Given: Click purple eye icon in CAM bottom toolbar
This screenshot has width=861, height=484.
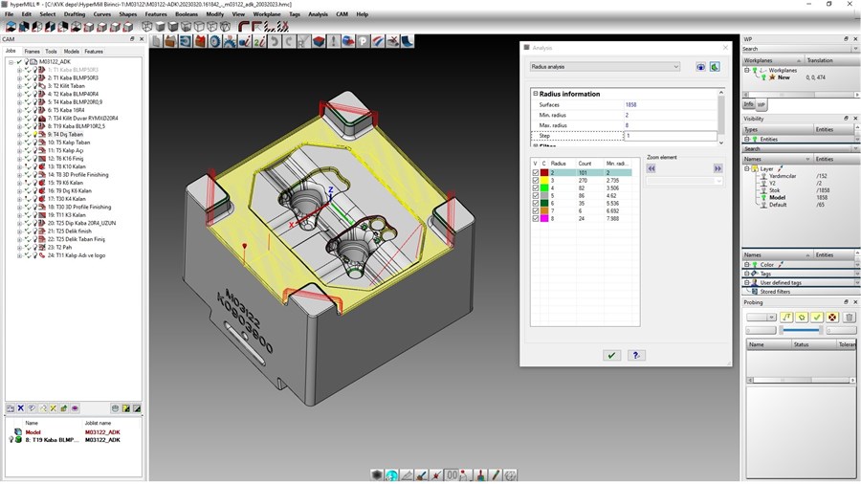Looking at the screenshot, I should click(76, 408).
